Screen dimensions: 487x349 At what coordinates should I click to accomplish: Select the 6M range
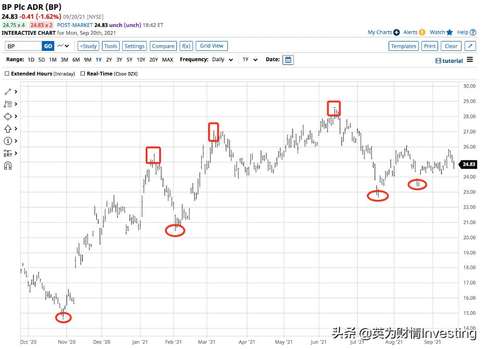click(x=76, y=60)
